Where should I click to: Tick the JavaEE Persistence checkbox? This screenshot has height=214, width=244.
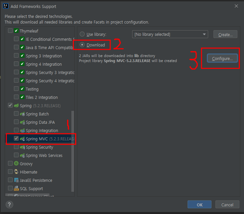click(10, 180)
